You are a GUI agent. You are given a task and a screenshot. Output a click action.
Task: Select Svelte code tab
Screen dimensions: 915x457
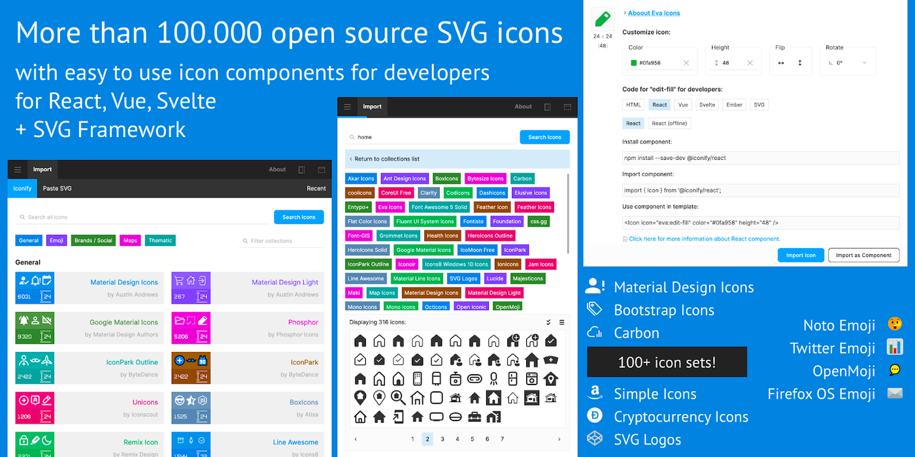[x=707, y=104]
